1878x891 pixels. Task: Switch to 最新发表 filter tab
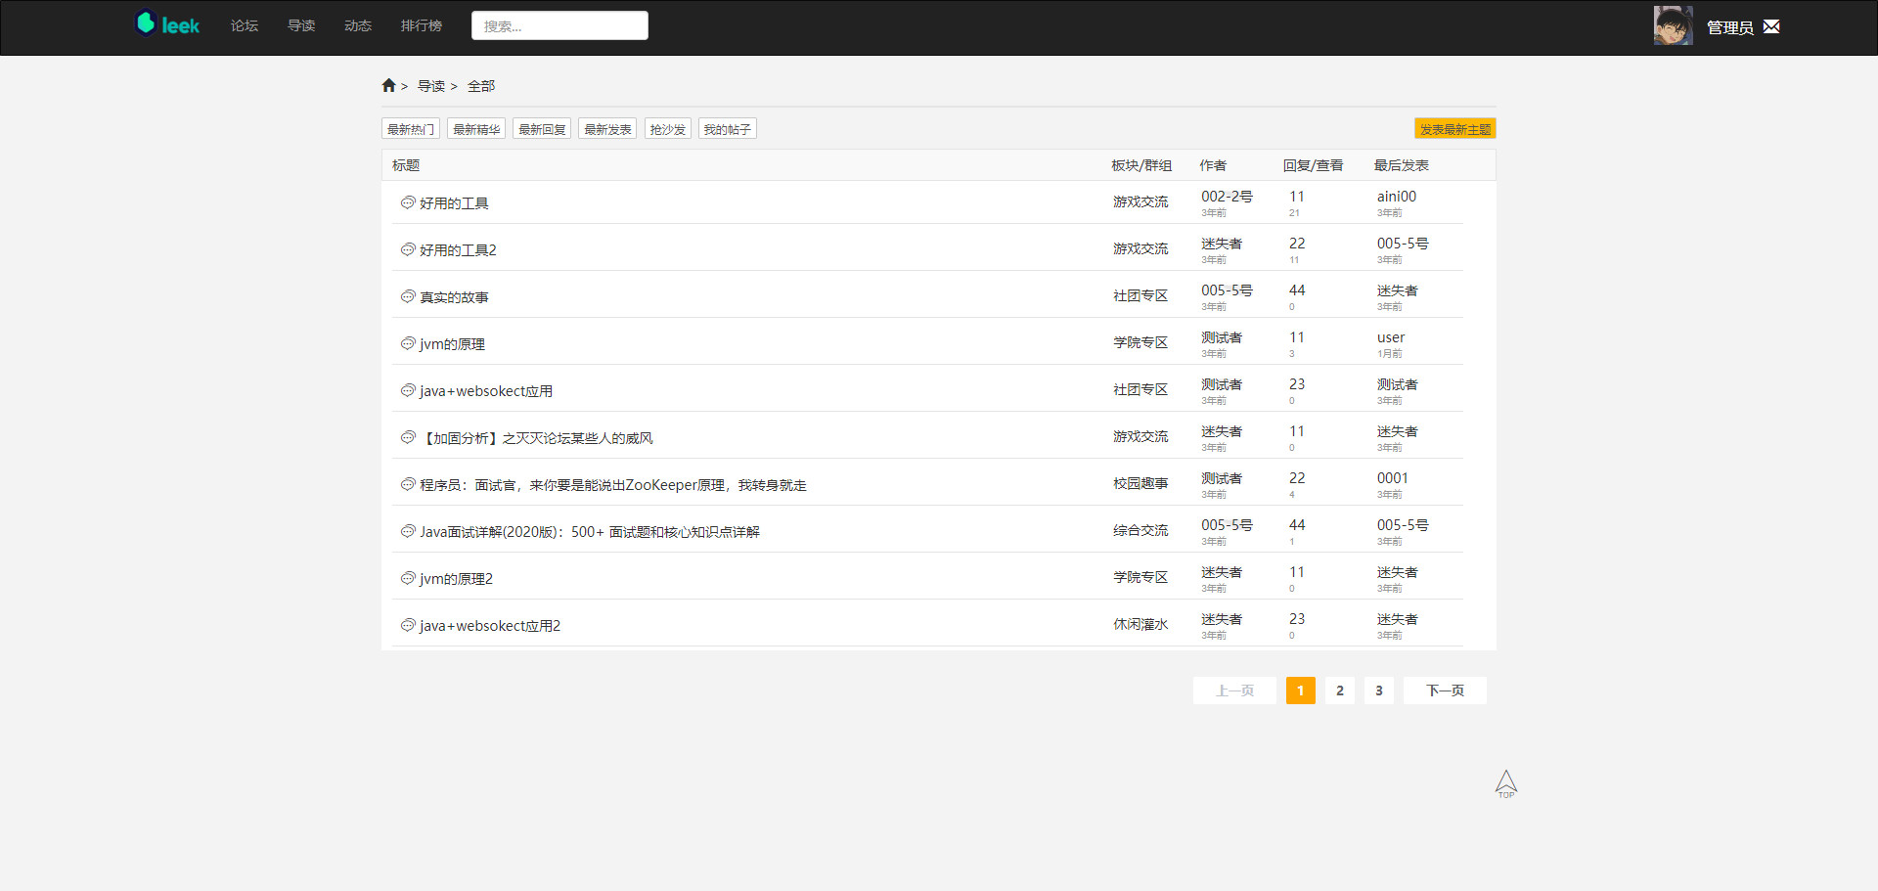(607, 129)
